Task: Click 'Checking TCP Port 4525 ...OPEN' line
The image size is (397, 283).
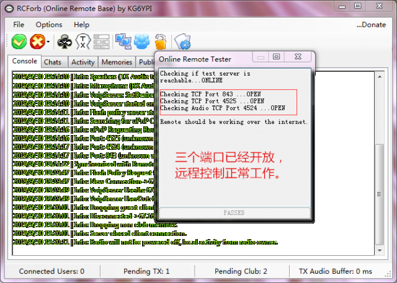Action: pos(212,101)
